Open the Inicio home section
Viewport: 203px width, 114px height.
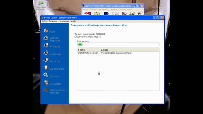pos(49,31)
